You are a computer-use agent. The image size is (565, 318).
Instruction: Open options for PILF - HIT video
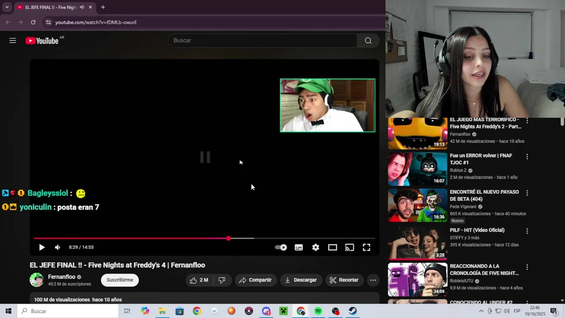[x=527, y=231]
